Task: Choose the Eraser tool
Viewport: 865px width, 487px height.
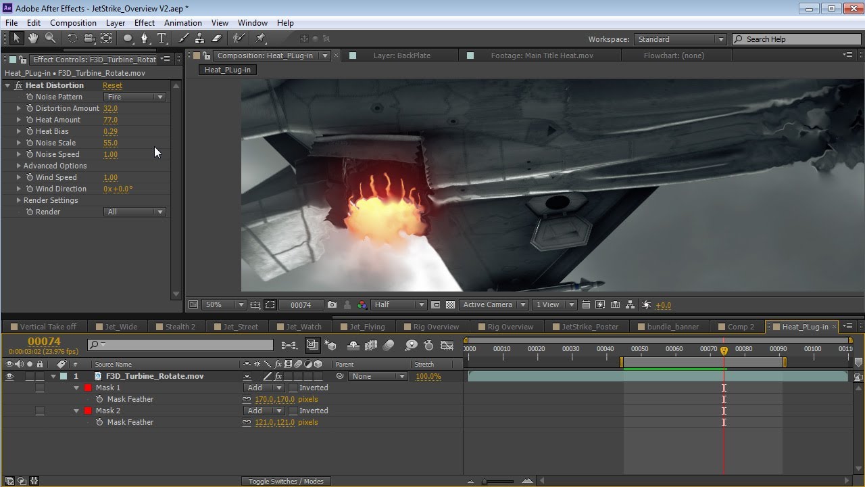Action: coord(217,39)
